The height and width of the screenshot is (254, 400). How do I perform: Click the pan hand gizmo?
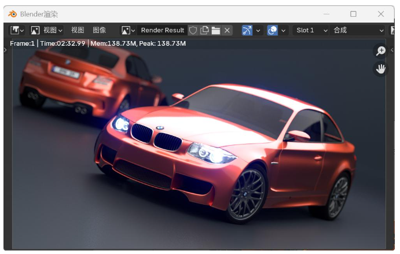coord(381,69)
